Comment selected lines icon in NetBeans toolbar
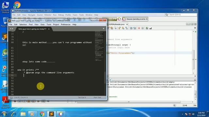The height and width of the screenshot is (117, 209). pyautogui.click(x=147, y=28)
